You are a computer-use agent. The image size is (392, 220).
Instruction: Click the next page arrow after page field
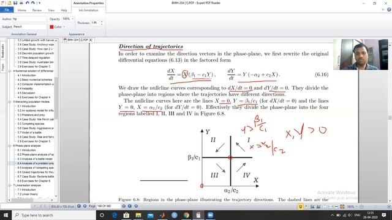point(124,206)
